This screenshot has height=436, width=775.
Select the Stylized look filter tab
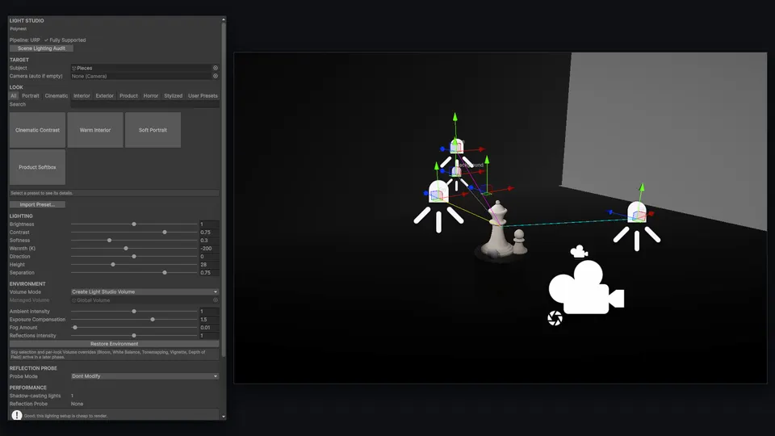[x=173, y=96]
